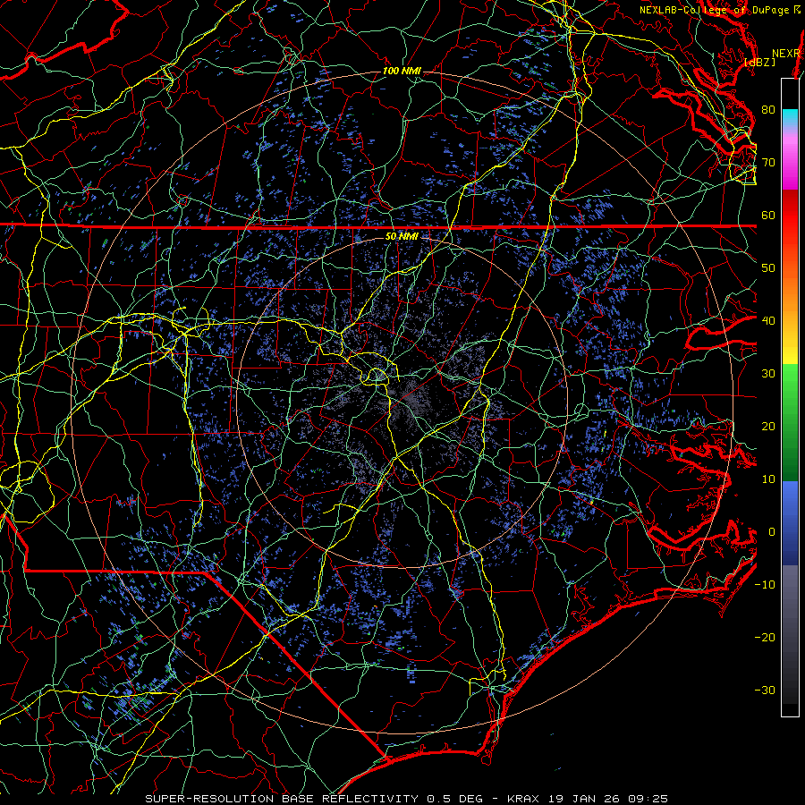Image resolution: width=805 pixels, height=805 pixels.
Task: Select the -20 value on the dBZ scale
Action: pos(765,638)
